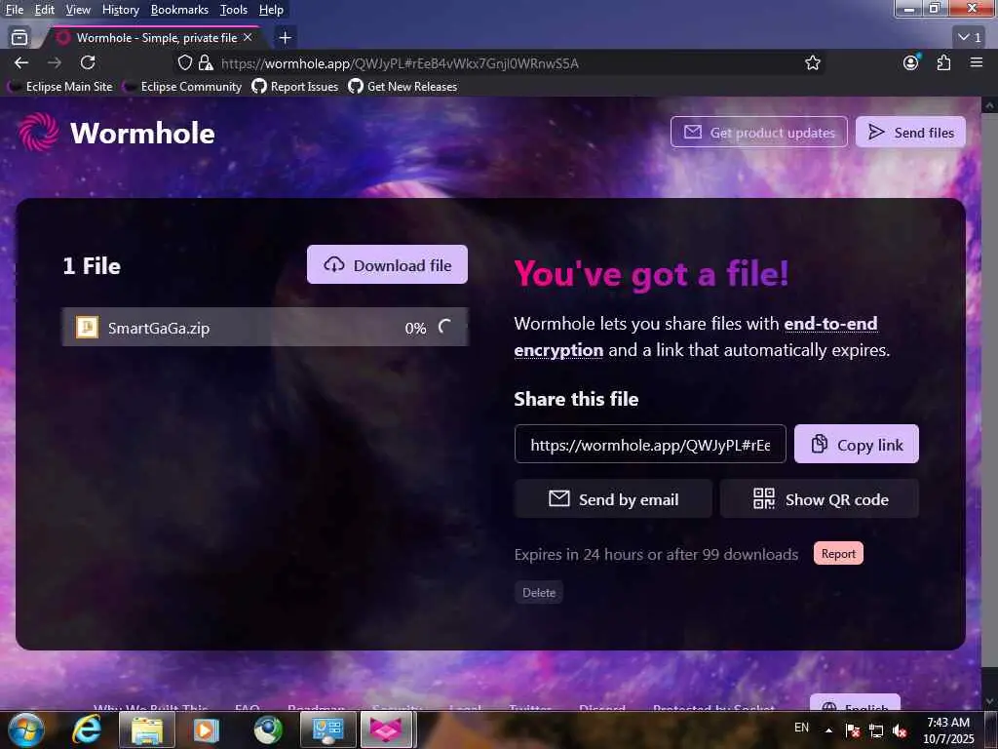Open the Firefox account icon

coord(911,62)
